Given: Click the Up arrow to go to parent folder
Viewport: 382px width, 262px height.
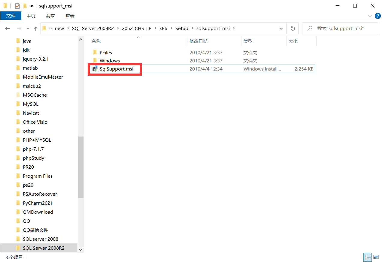Looking at the screenshot, I should [x=35, y=28].
